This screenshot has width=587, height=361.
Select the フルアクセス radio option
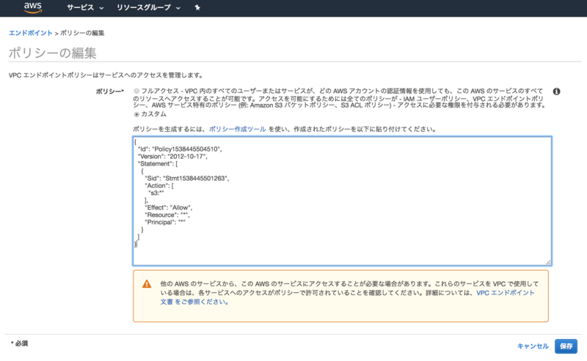click(136, 91)
